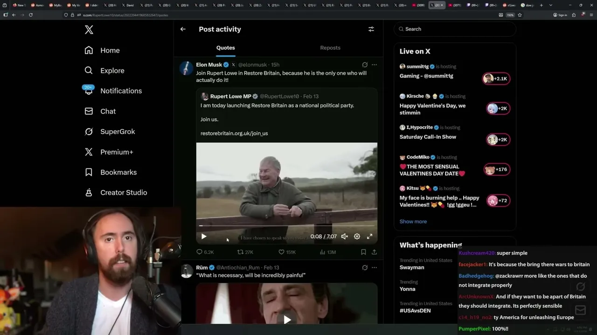Image resolution: width=597 pixels, height=335 pixels.
Task: Open the Home label in sidebar
Action: pyautogui.click(x=110, y=50)
